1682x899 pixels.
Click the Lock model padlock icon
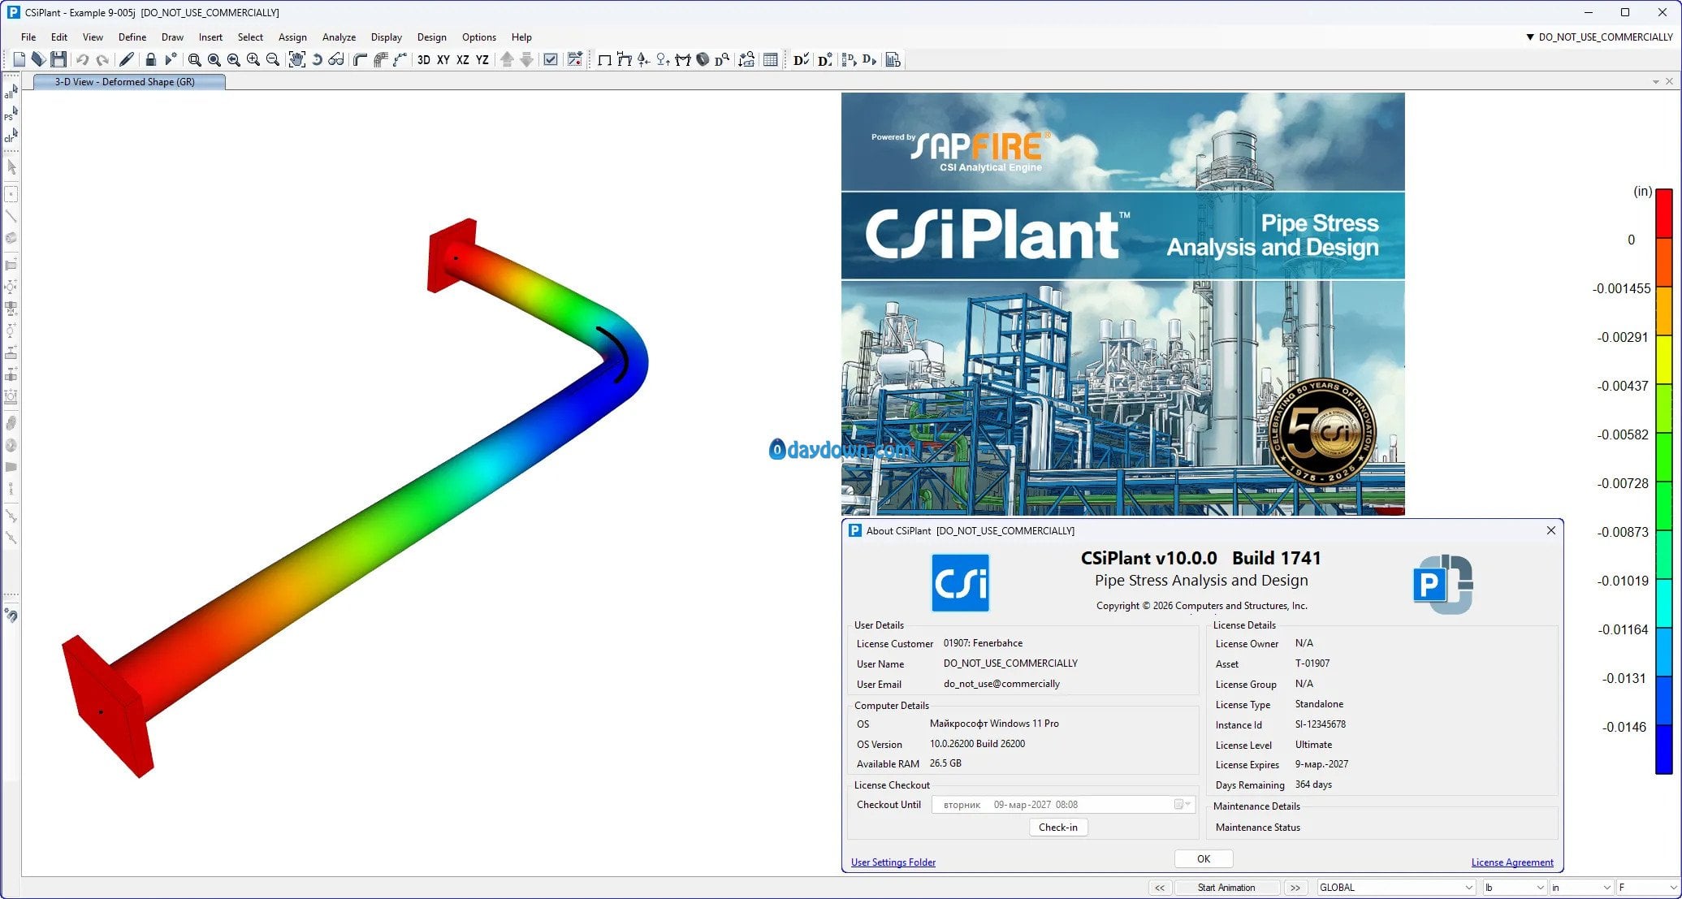click(x=150, y=59)
